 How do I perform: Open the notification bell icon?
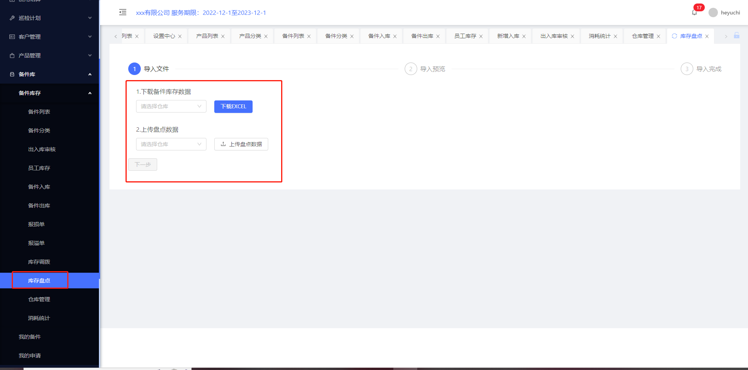point(694,13)
